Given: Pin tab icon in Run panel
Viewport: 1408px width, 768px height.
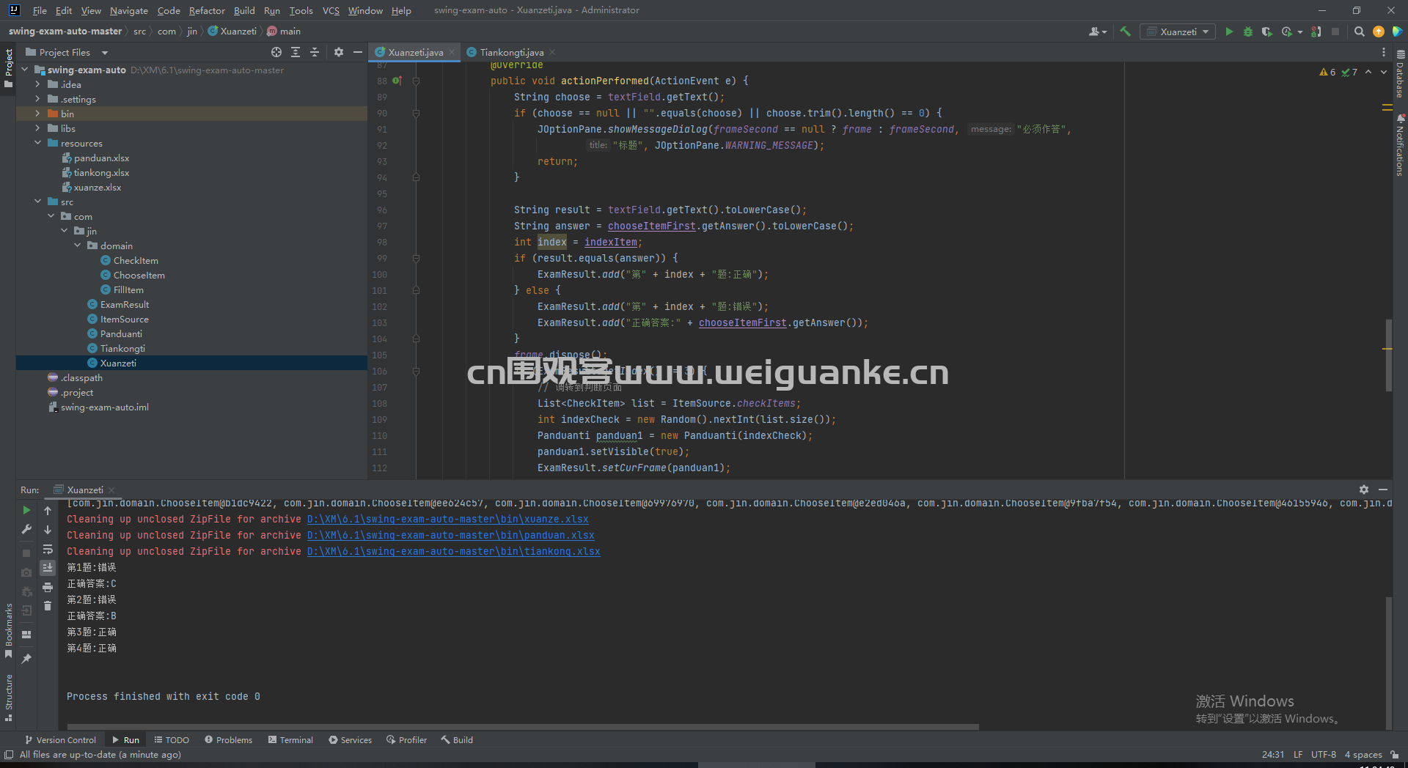Looking at the screenshot, I should point(26,659).
